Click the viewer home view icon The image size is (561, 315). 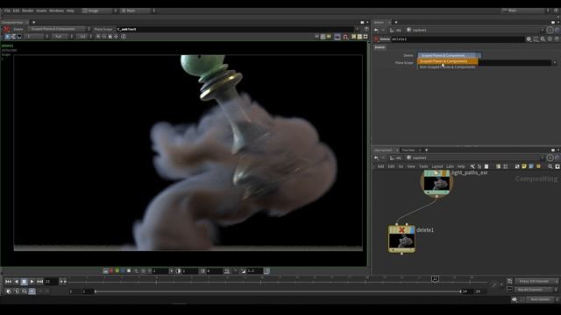click(110, 37)
